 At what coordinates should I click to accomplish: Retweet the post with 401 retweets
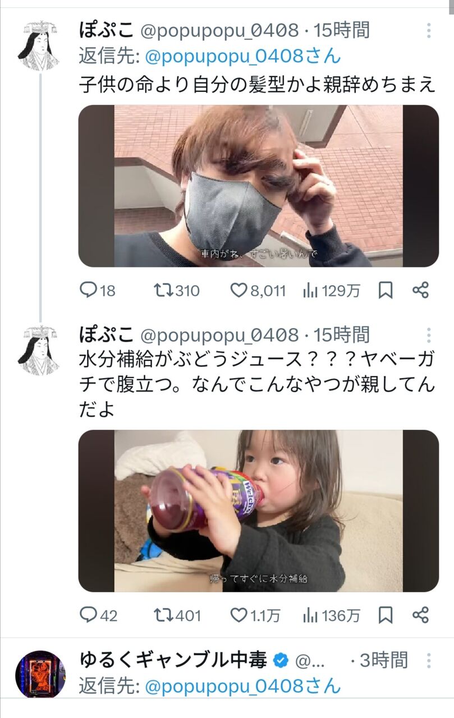point(163,615)
